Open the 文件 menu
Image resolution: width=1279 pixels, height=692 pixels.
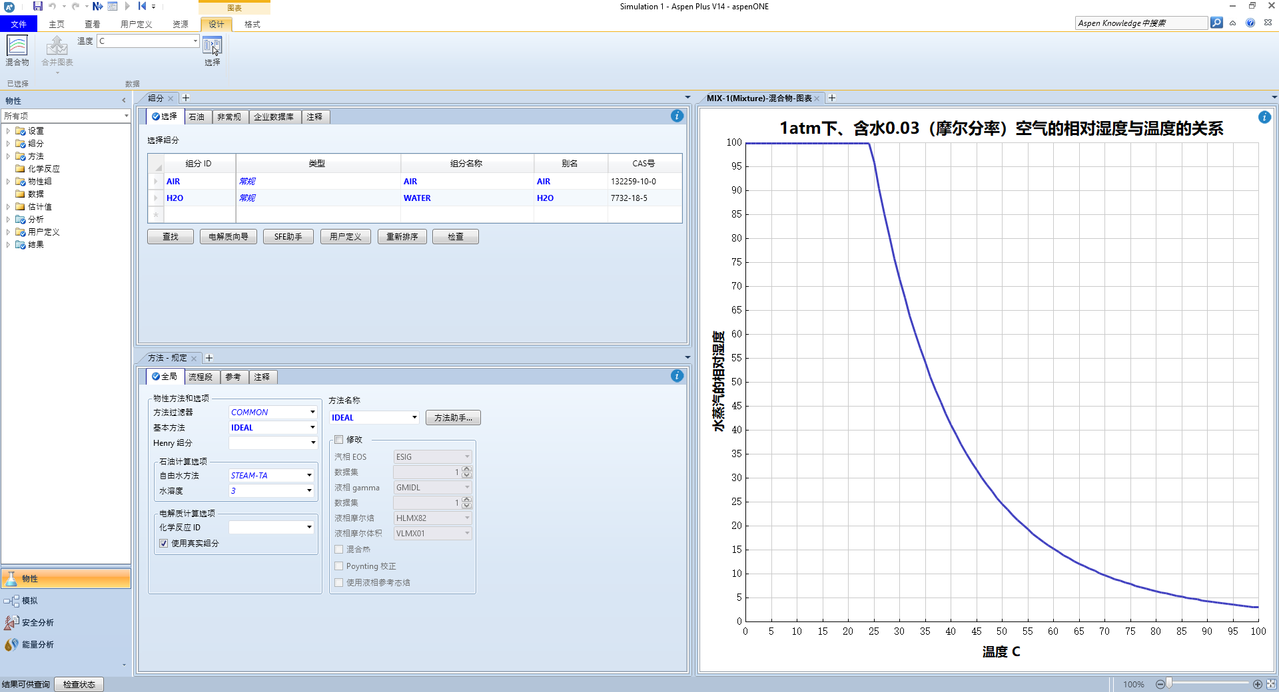pyautogui.click(x=19, y=24)
